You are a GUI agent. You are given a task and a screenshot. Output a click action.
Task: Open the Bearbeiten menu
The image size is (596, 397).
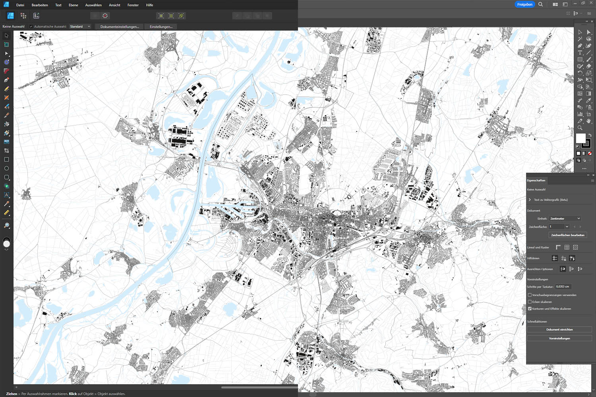click(40, 5)
